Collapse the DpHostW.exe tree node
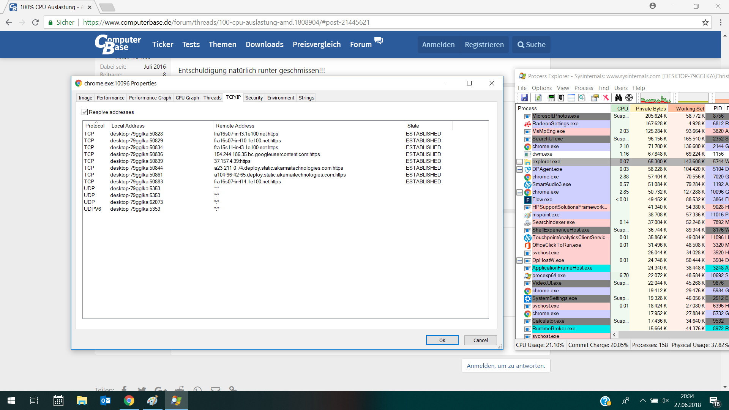 point(519,260)
